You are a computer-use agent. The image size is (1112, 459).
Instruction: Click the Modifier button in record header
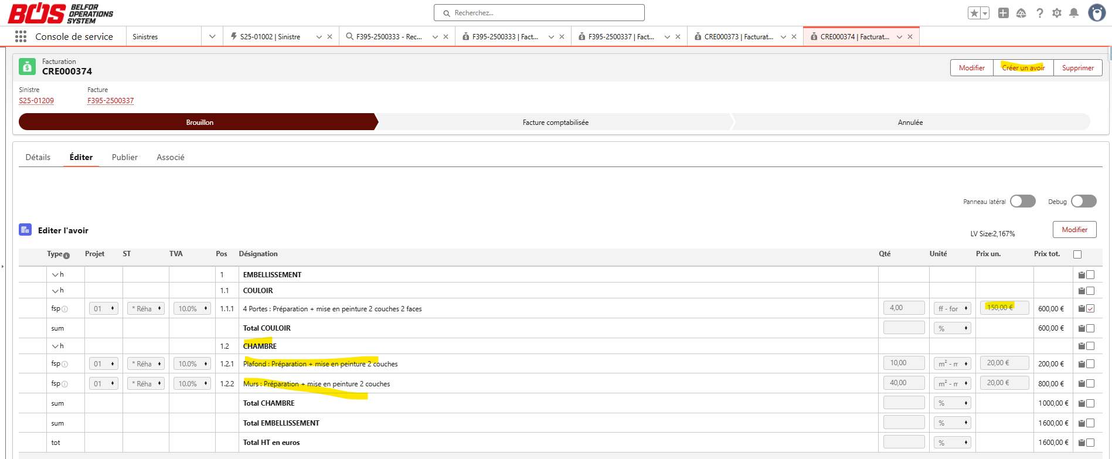972,68
